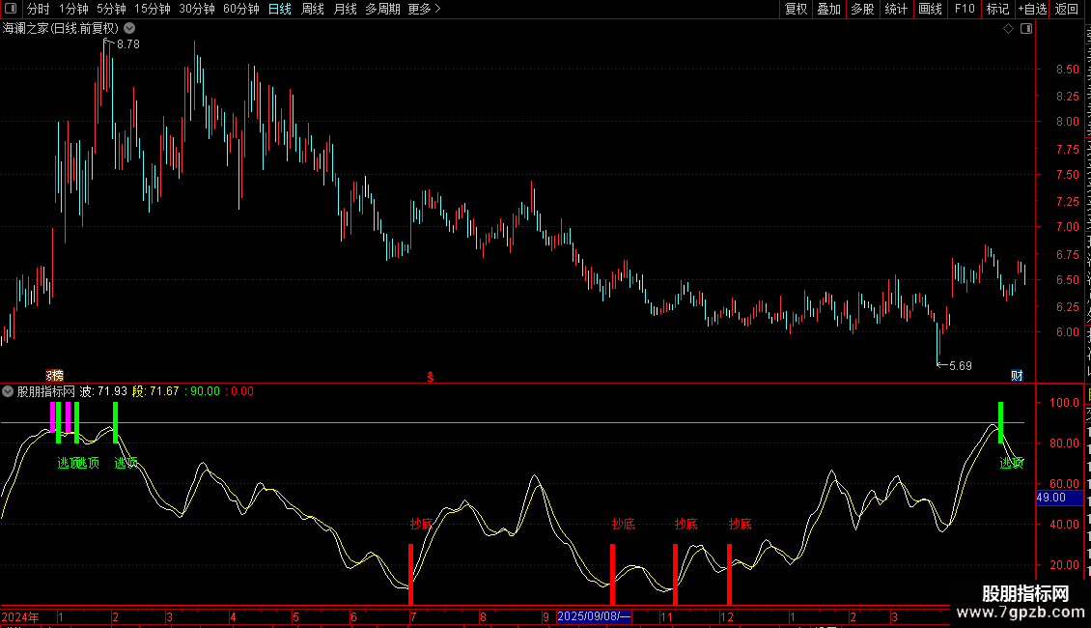Expand 更多 period options
1091x628 pixels.
424,9
